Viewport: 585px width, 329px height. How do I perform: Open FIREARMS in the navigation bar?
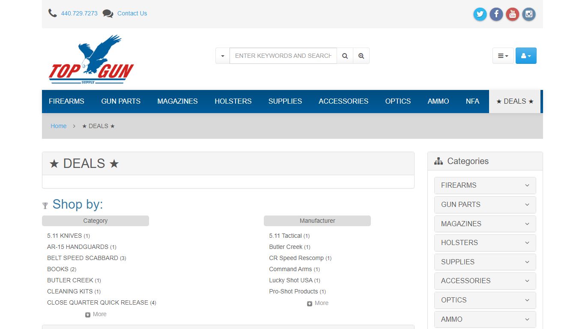[66, 102]
